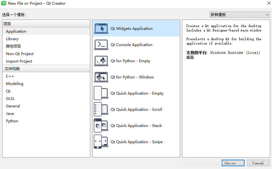This screenshot has width=272, height=169.
Task: Select the C++ files category
Action: [x=46, y=76]
